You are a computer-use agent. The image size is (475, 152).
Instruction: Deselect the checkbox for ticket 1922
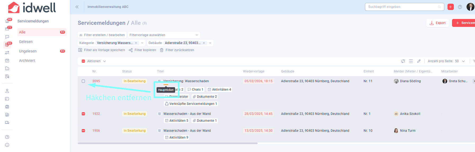[83, 114]
